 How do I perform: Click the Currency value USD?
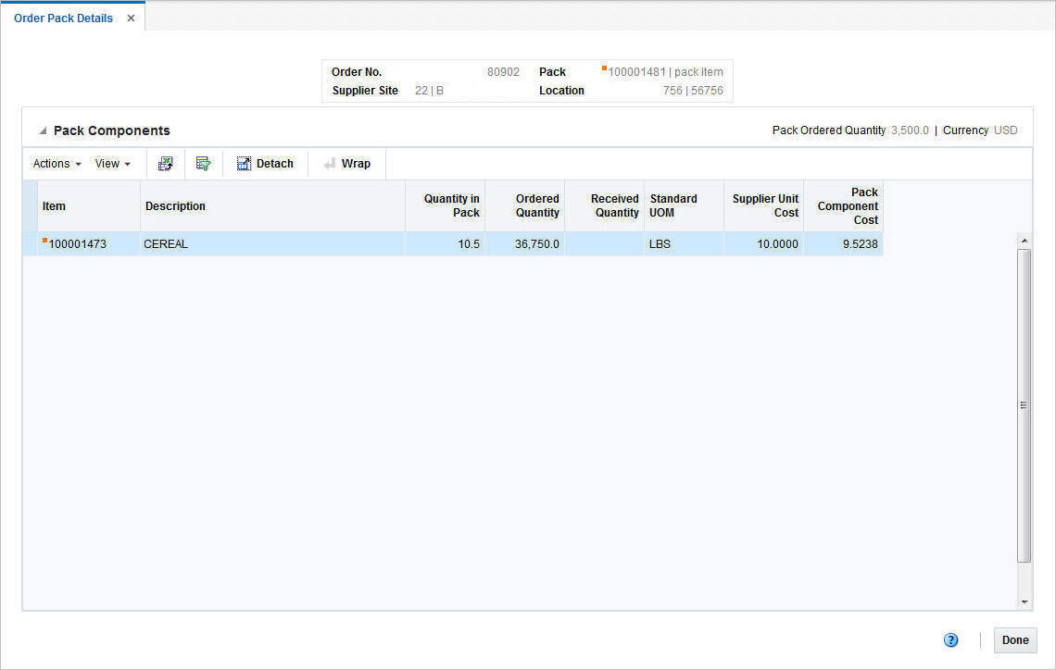[x=1005, y=130]
